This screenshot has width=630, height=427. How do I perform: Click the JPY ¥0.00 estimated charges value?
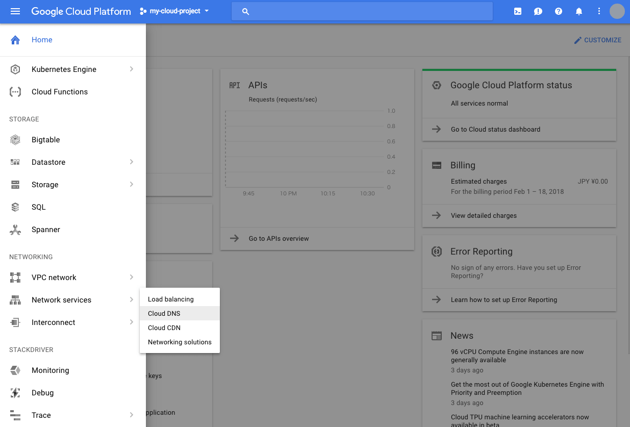click(x=593, y=181)
